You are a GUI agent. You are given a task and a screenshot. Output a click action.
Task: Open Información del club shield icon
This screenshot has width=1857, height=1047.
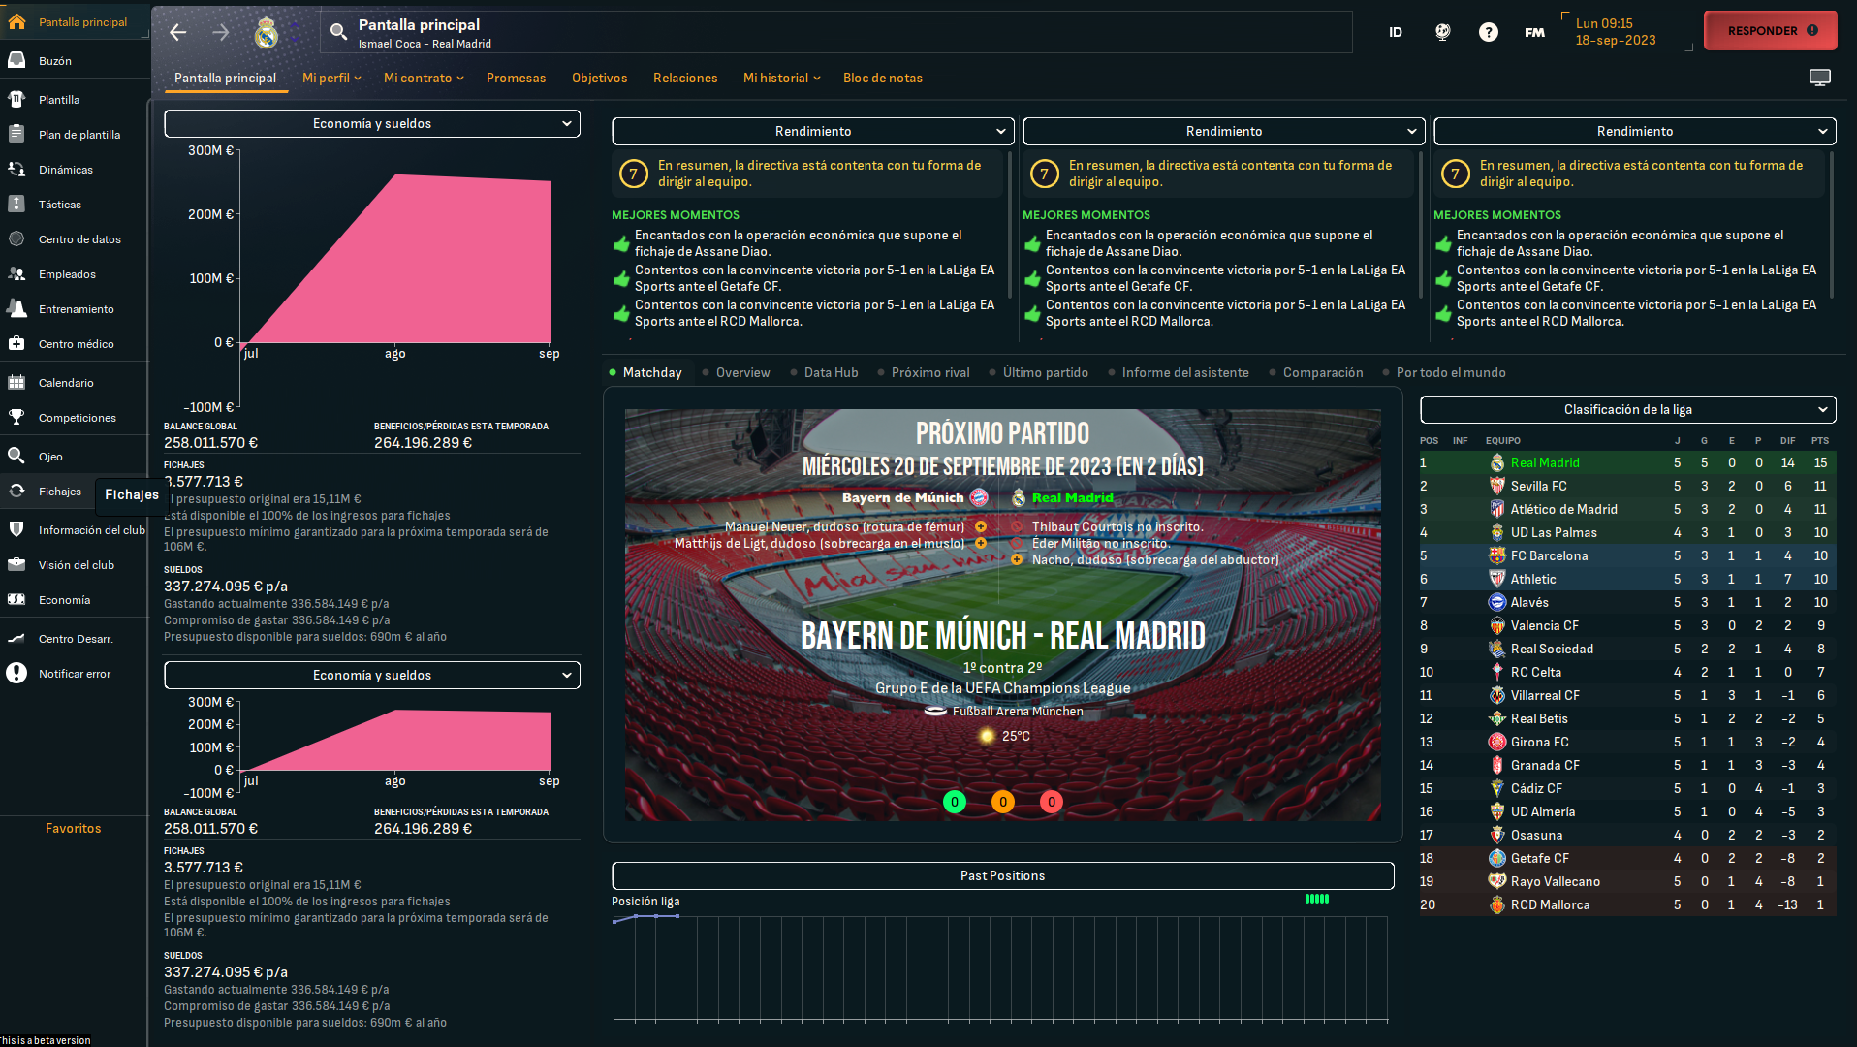pyautogui.click(x=16, y=529)
